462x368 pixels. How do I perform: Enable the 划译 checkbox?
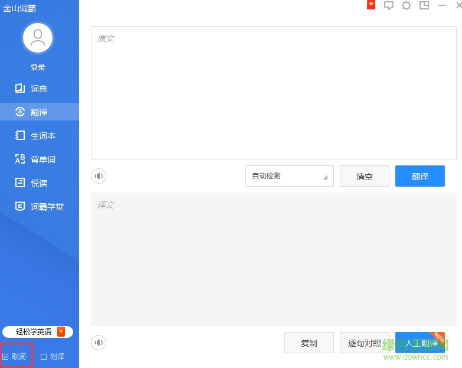[44, 357]
